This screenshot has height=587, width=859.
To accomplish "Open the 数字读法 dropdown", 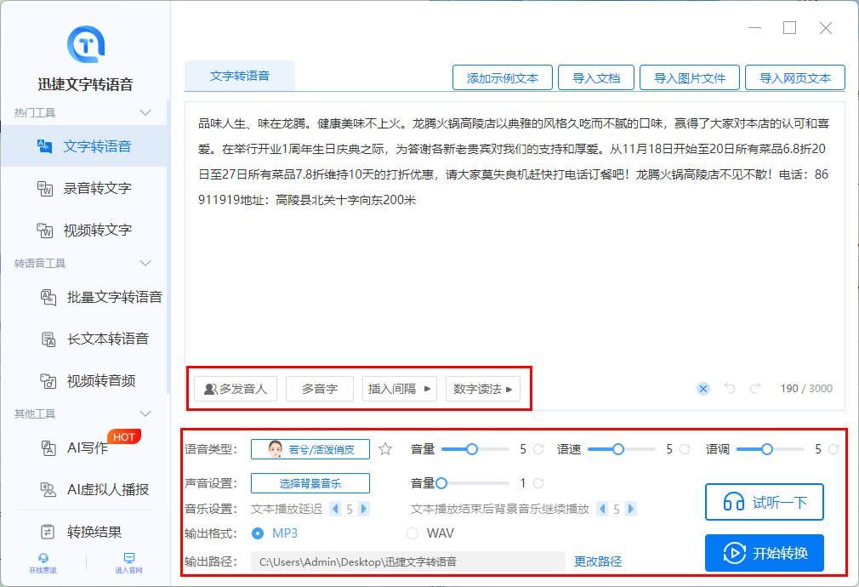I will [x=482, y=389].
